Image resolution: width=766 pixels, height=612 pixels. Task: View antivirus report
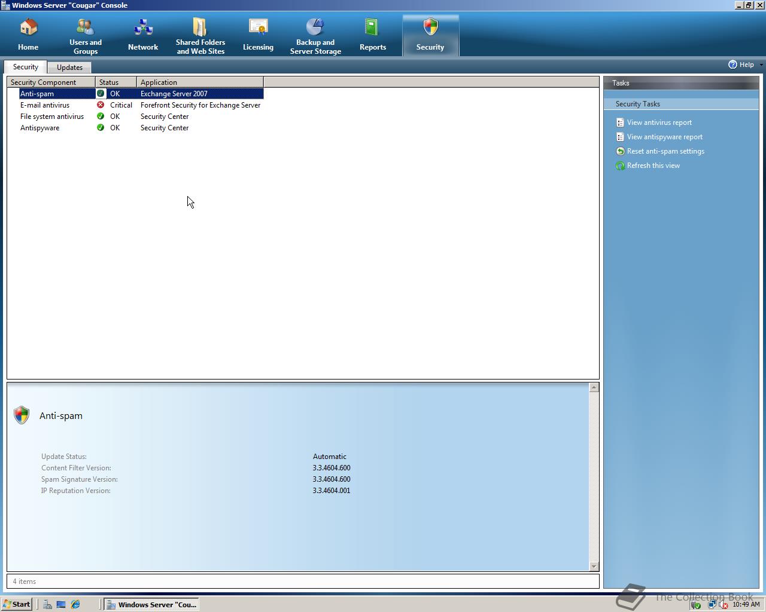point(659,123)
